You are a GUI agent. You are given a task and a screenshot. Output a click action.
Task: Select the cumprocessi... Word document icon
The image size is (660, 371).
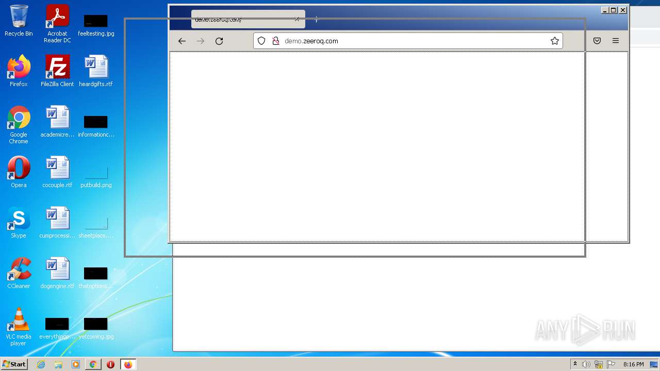pos(57,222)
